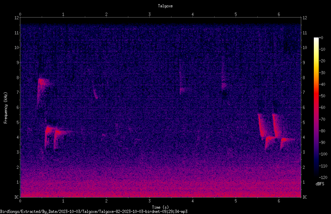Click the small descending note near 1.75 seconds
Screen dimensions: 331x214
(95, 94)
